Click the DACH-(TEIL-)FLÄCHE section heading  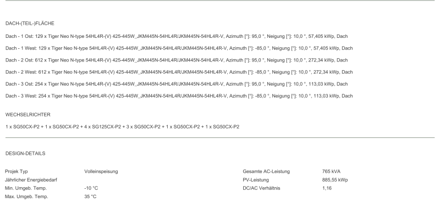coord(30,24)
